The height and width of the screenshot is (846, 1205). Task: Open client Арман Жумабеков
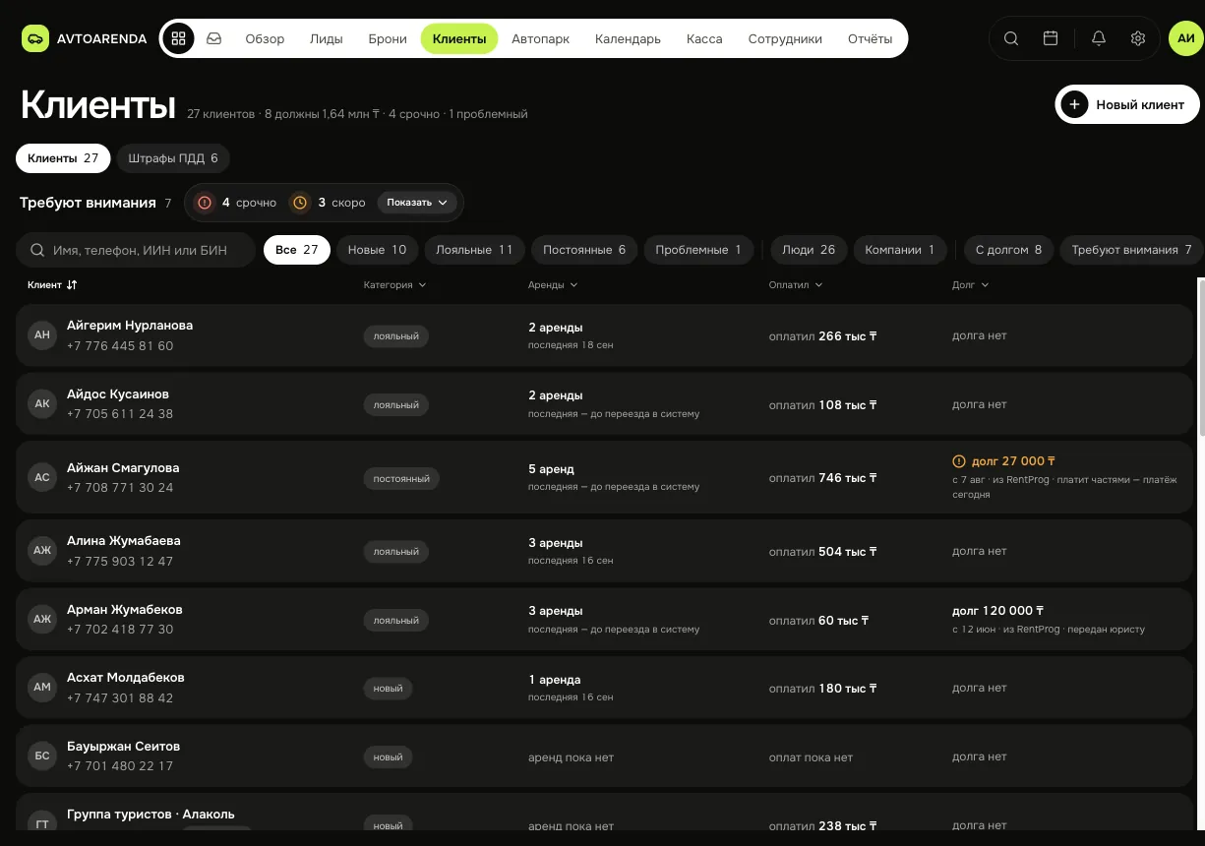tap(604, 620)
